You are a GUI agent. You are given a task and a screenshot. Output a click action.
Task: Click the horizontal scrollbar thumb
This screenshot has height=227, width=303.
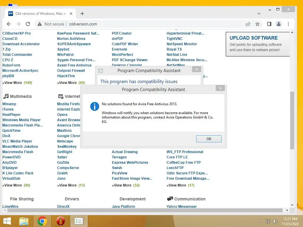[145, 210]
